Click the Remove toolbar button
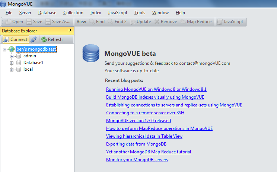This screenshot has height=172, width=277. [x=166, y=22]
